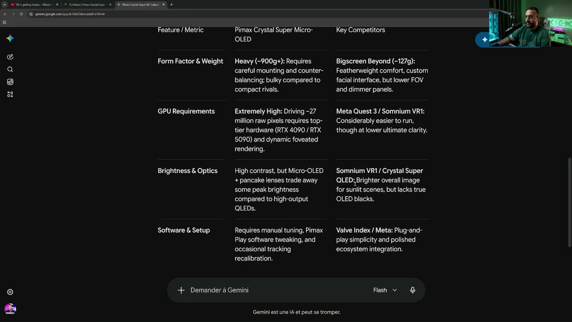Reload the page with the refresh icon
Image resolution: width=572 pixels, height=322 pixels.
[21, 14]
